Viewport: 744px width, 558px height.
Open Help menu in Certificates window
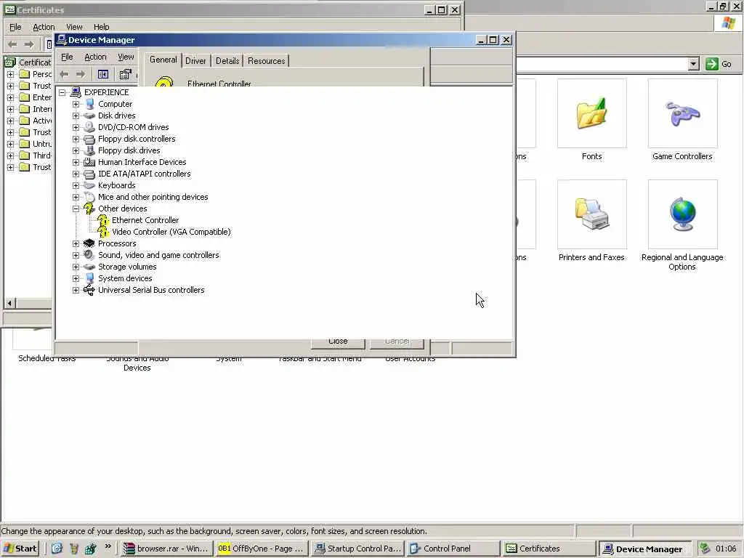tap(101, 27)
